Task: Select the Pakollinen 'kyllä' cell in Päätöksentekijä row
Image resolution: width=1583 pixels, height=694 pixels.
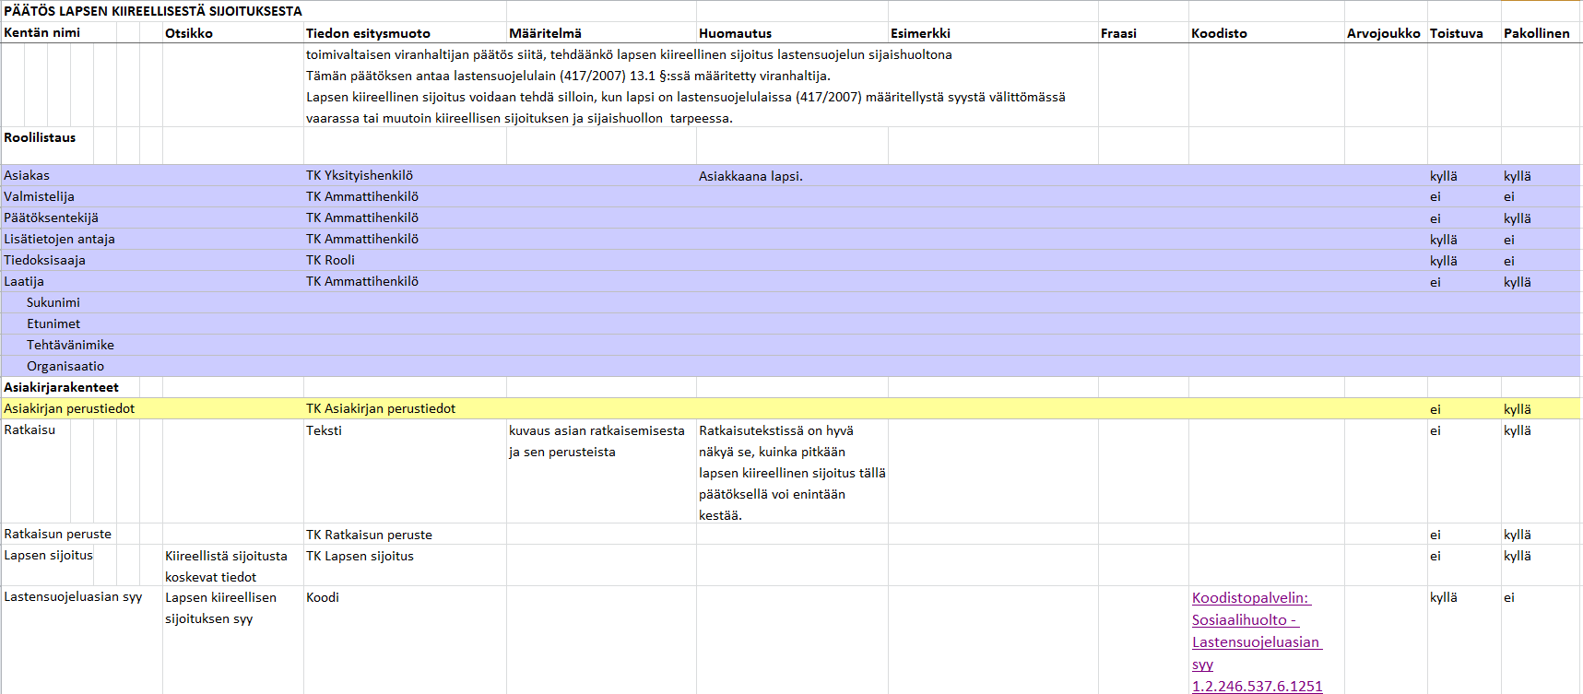Action: (x=1518, y=218)
